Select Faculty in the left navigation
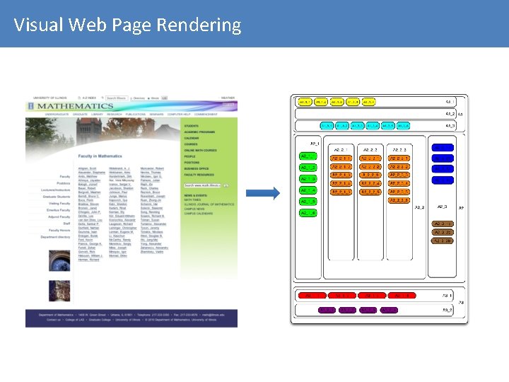The width and height of the screenshot is (509, 382). coord(65,176)
